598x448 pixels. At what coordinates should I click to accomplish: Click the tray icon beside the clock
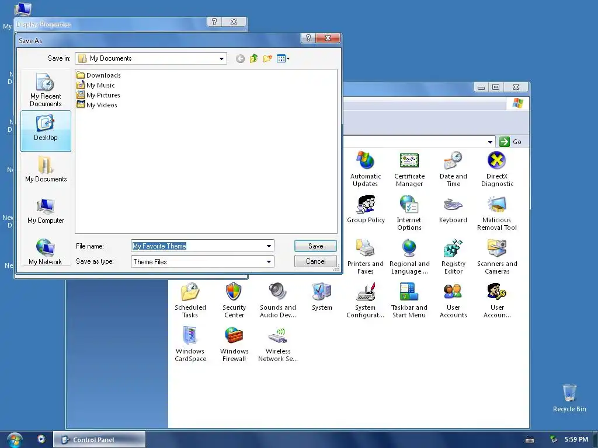pyautogui.click(x=554, y=440)
